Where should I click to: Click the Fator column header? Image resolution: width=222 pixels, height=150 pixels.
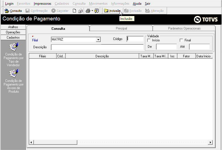pos(186,56)
